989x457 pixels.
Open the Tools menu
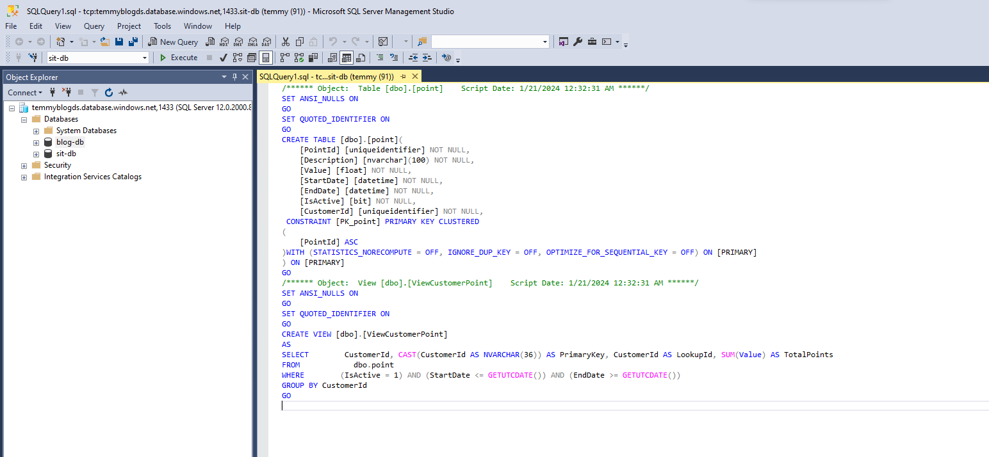[163, 26]
